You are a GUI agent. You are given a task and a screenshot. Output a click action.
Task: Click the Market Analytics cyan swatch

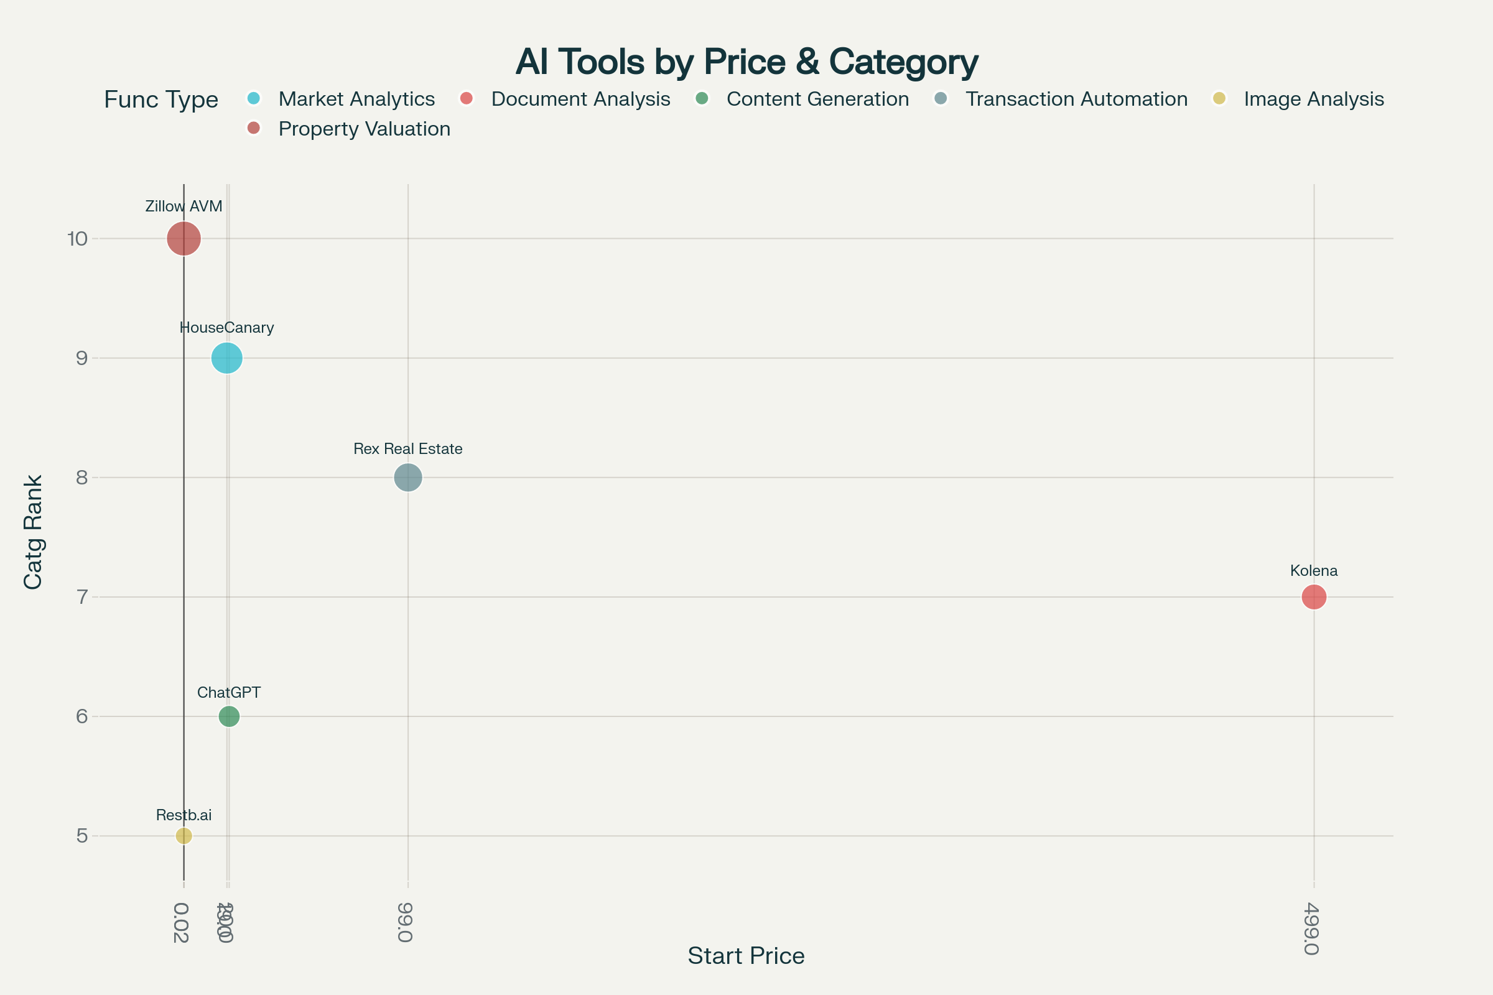[x=254, y=98]
